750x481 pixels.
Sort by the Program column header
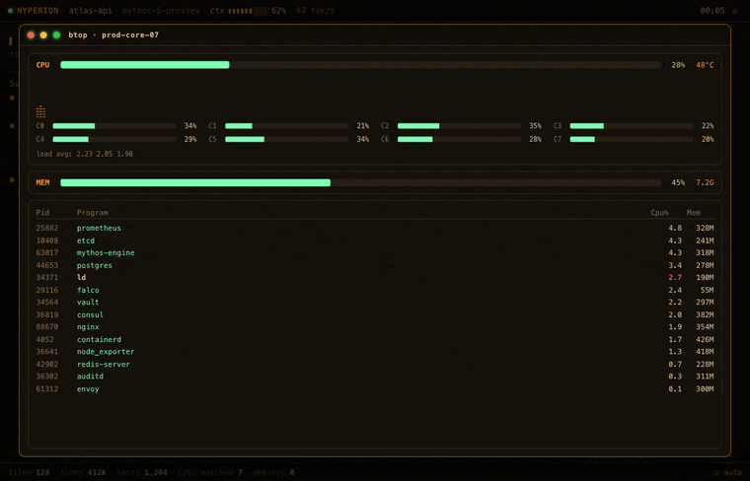point(93,213)
